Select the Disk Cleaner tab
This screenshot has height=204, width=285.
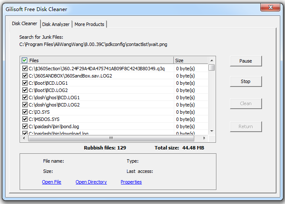[25, 23]
